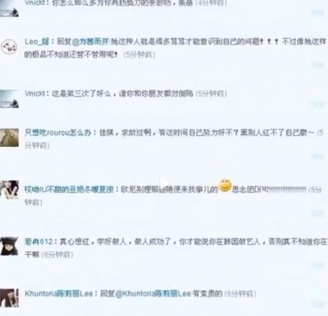The width and height of the screenshot is (328, 316).
Task: Click 哎哟IU不甜的豆奶冬暖夏凉 username link
Action: pyautogui.click(x=69, y=189)
